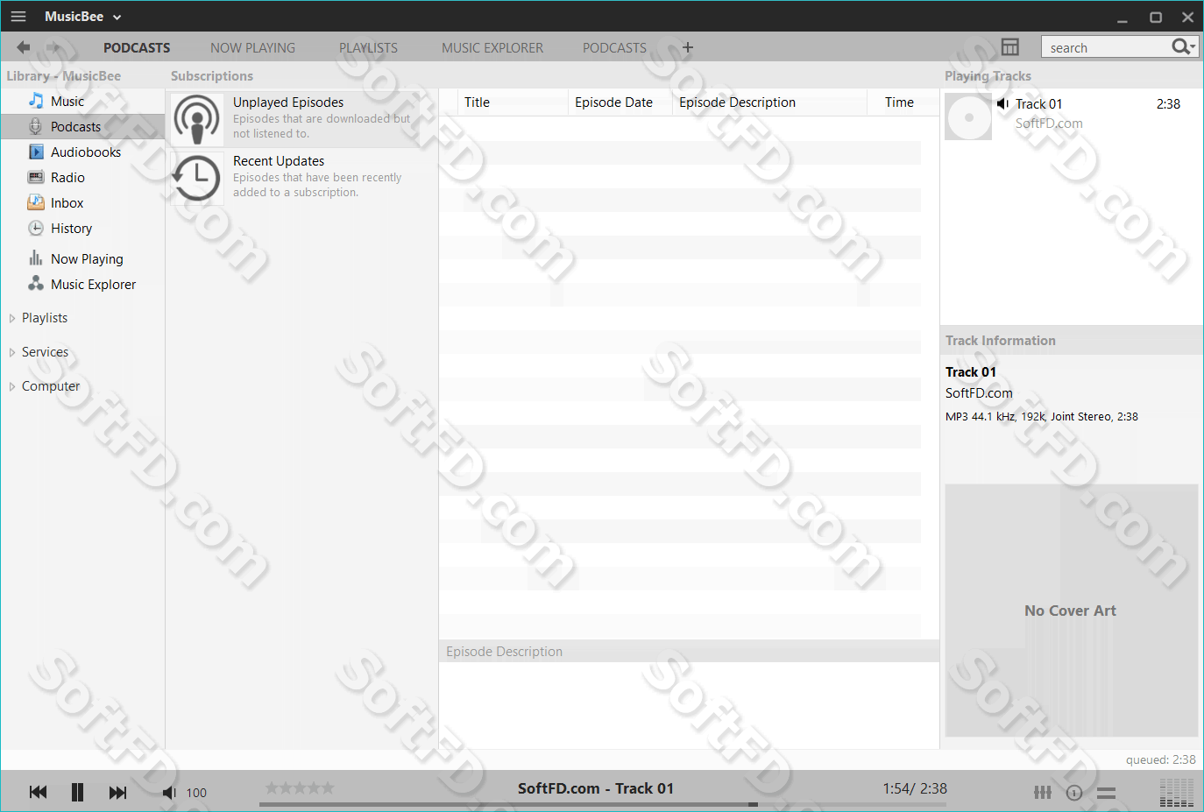Open the panel layout icon
The width and height of the screenshot is (1204, 812).
pos(1010,47)
